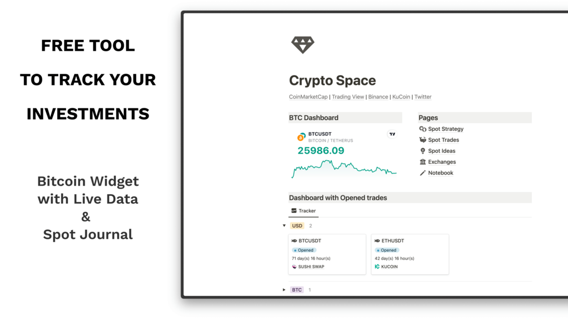Click the Notebook pencil icon
Image resolution: width=568 pixels, height=319 pixels.
coord(423,173)
